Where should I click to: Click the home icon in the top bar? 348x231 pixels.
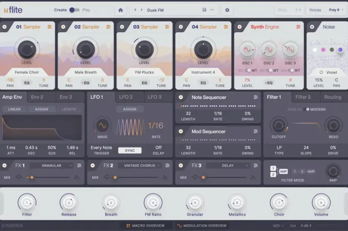tap(120, 10)
